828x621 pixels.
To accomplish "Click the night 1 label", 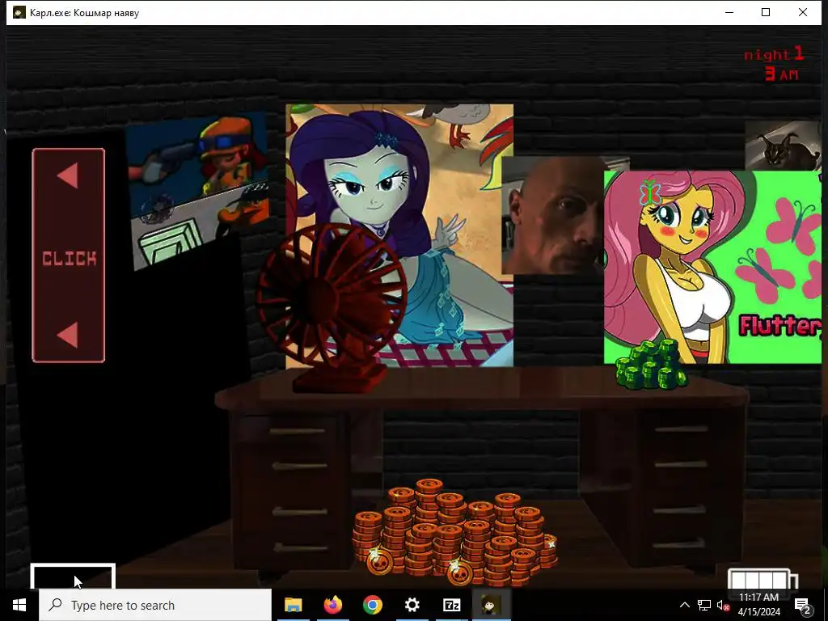I will (774, 54).
